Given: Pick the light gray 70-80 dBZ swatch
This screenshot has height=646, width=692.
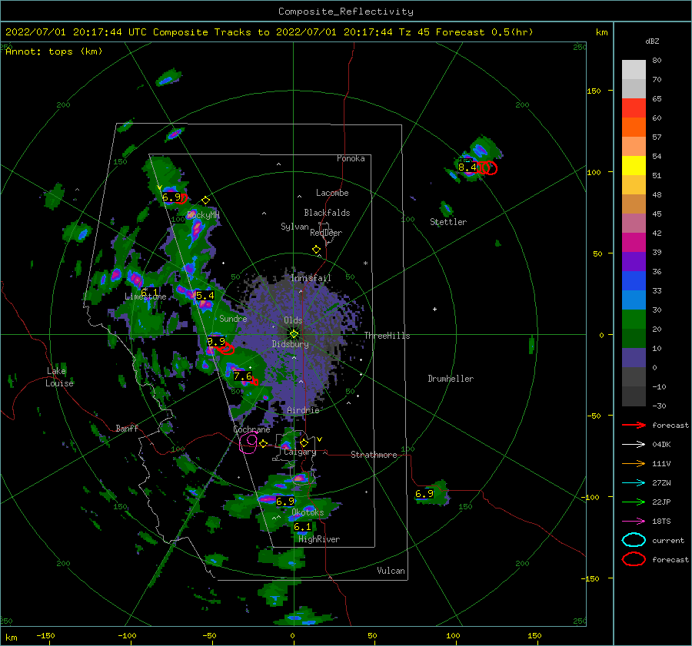Looking at the screenshot, I should (x=634, y=70).
